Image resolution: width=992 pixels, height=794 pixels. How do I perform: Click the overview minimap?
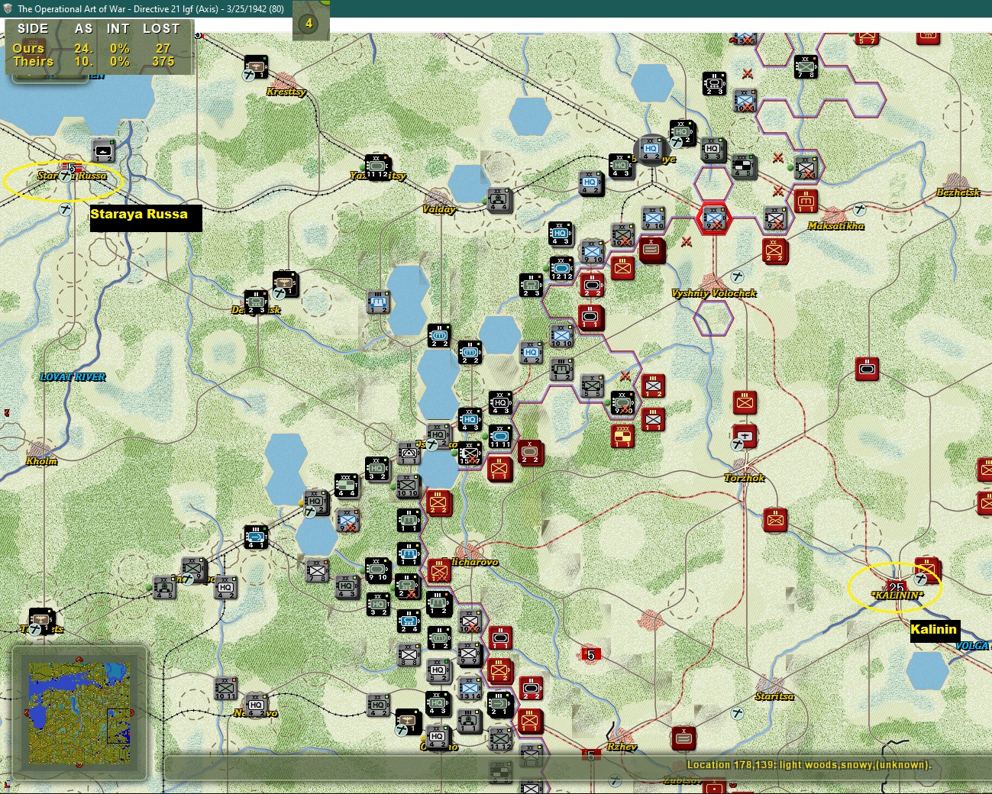point(79,713)
